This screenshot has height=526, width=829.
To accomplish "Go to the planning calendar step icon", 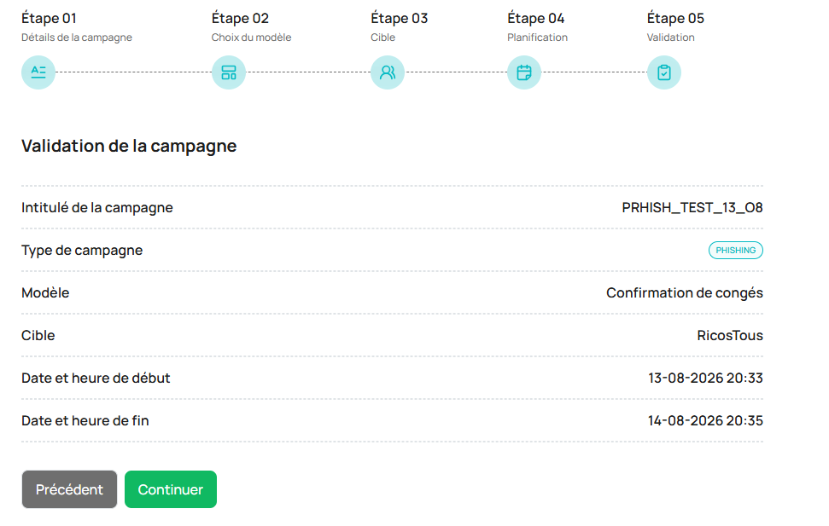I will click(x=524, y=72).
